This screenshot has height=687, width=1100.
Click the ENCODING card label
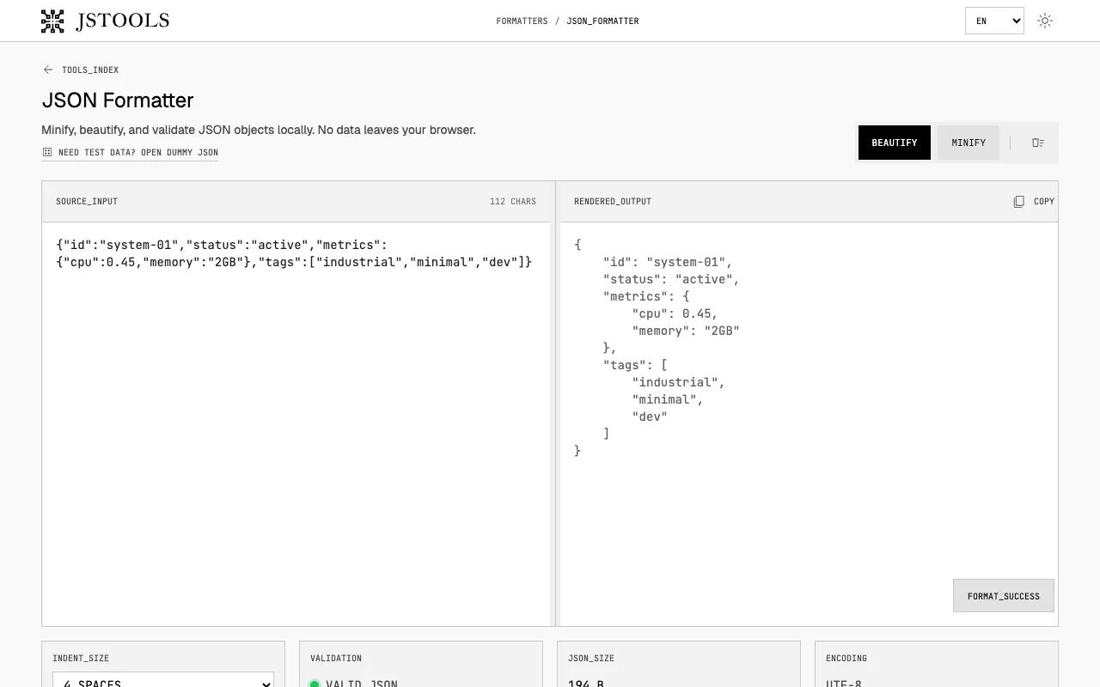tap(846, 658)
